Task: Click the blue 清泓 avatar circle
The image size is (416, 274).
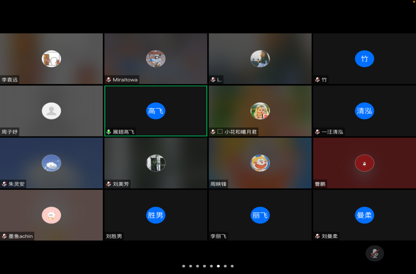Action: pyautogui.click(x=364, y=111)
